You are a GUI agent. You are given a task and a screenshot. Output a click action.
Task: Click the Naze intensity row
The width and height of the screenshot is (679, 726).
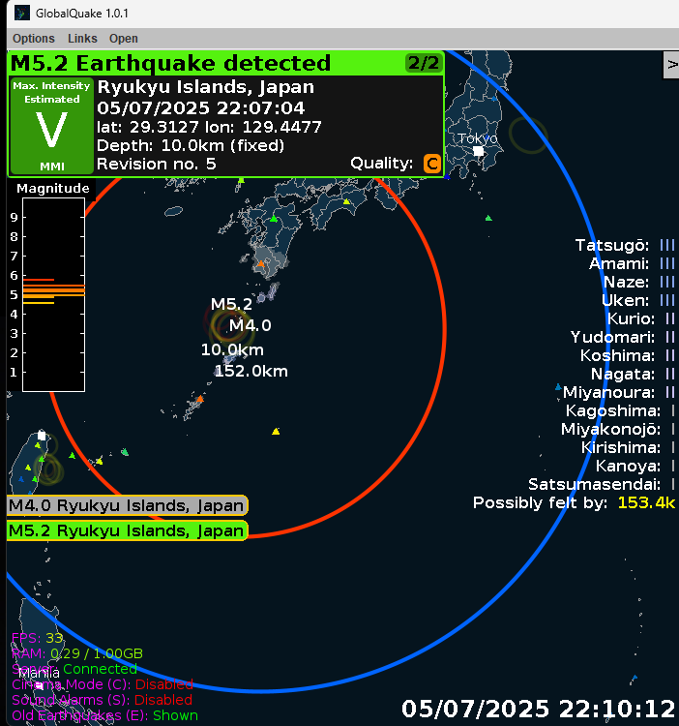(639, 282)
